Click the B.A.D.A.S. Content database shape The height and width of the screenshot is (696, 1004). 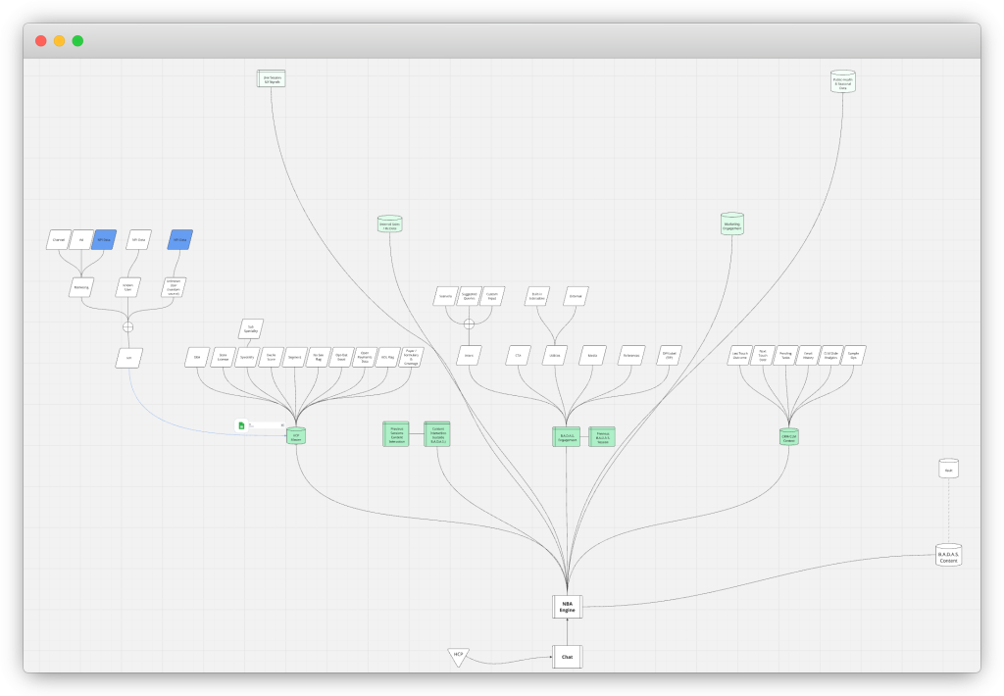pyautogui.click(x=948, y=555)
